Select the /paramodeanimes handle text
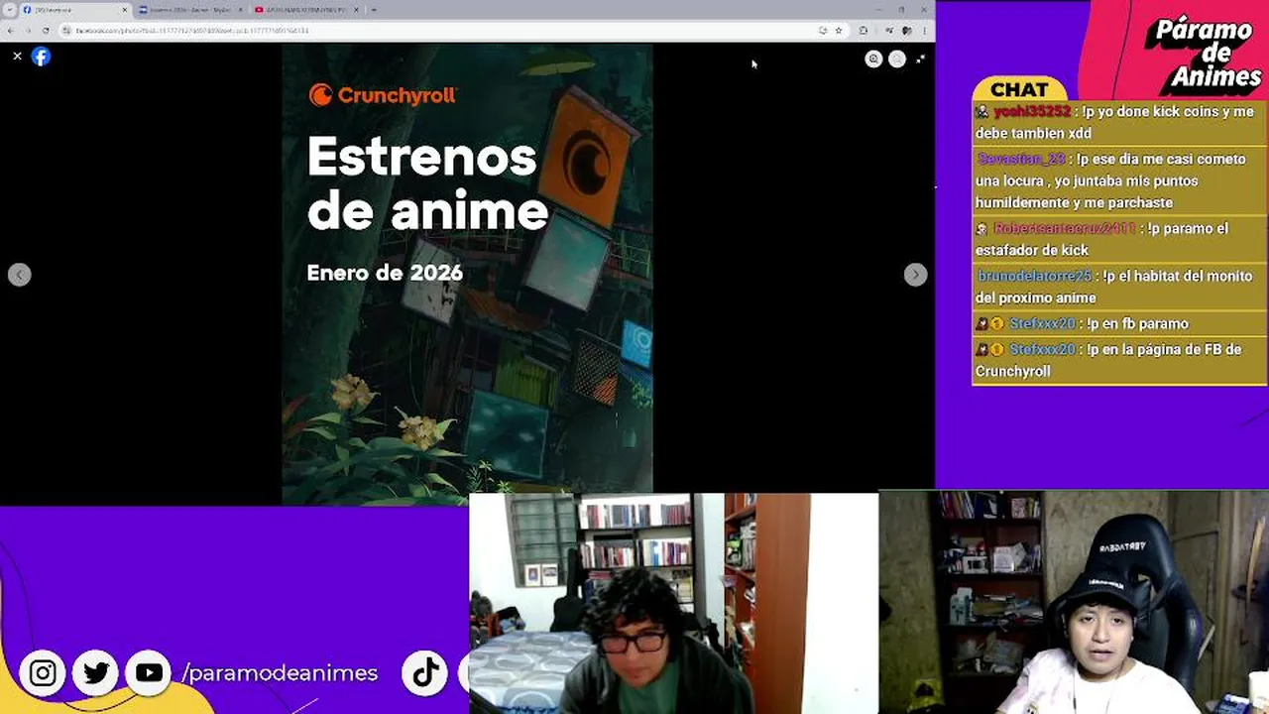The height and width of the screenshot is (714, 1269). (280, 673)
